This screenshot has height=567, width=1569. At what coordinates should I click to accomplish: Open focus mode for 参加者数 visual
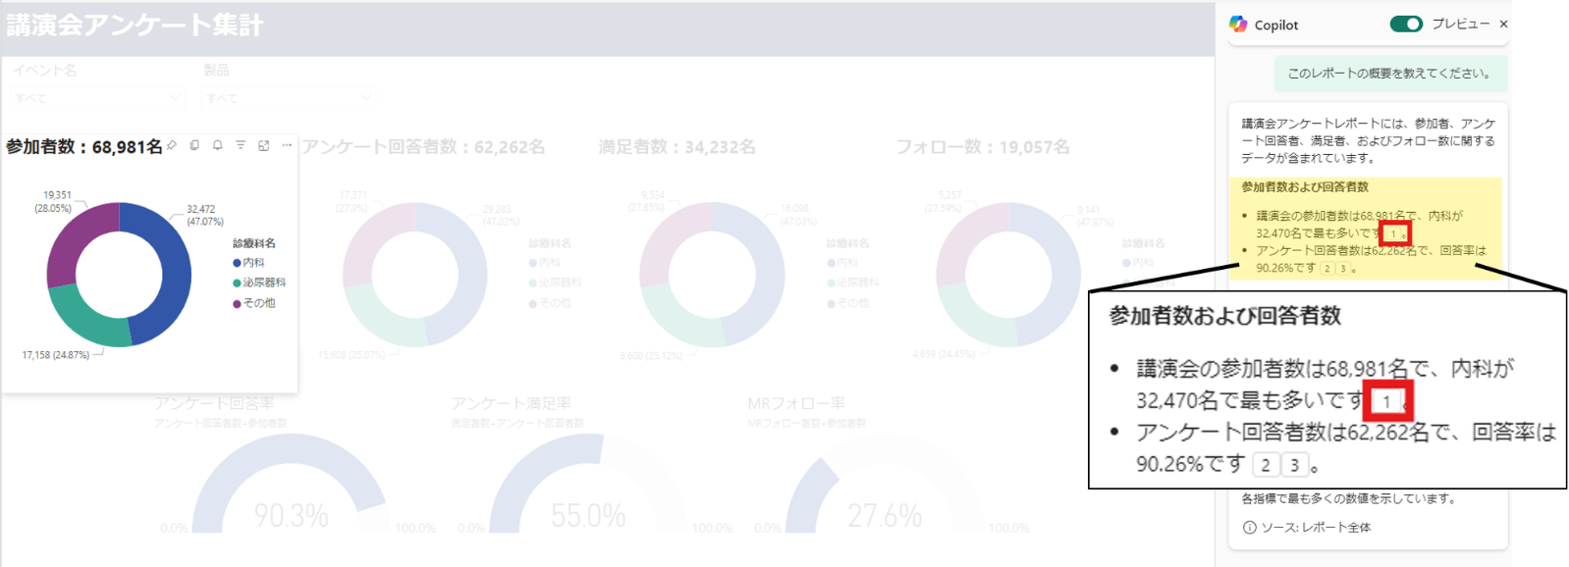pos(264,145)
